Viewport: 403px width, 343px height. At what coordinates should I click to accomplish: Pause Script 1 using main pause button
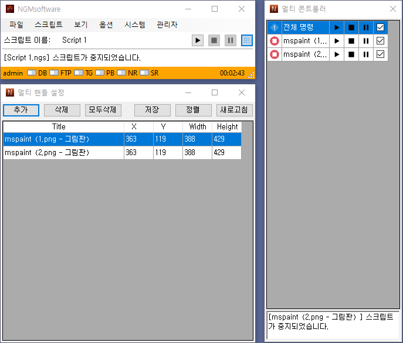point(231,40)
